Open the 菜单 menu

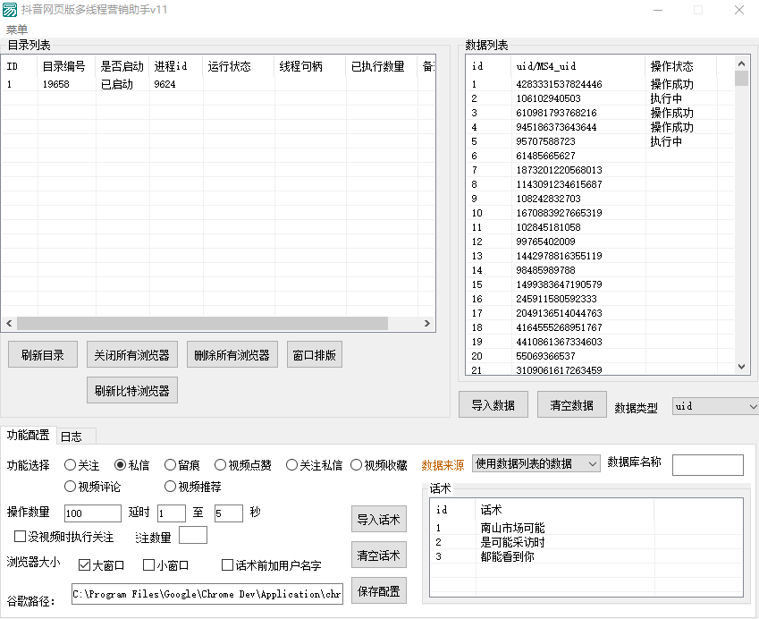(x=17, y=30)
